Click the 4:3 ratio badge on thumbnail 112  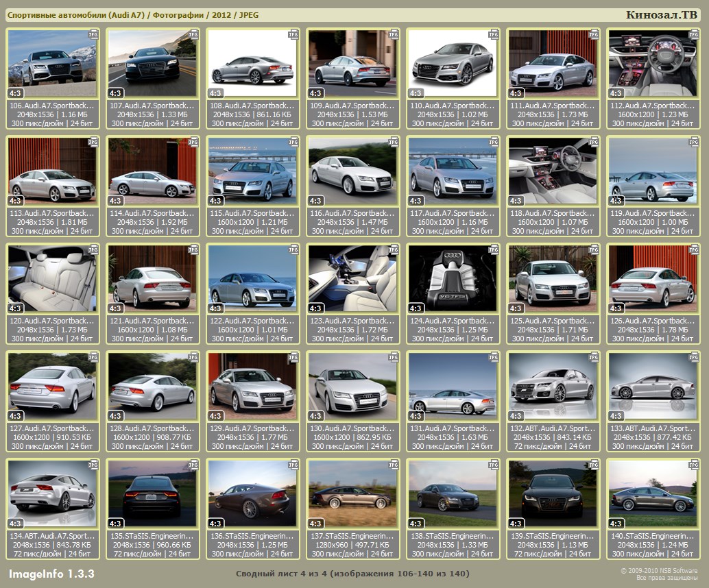point(616,93)
